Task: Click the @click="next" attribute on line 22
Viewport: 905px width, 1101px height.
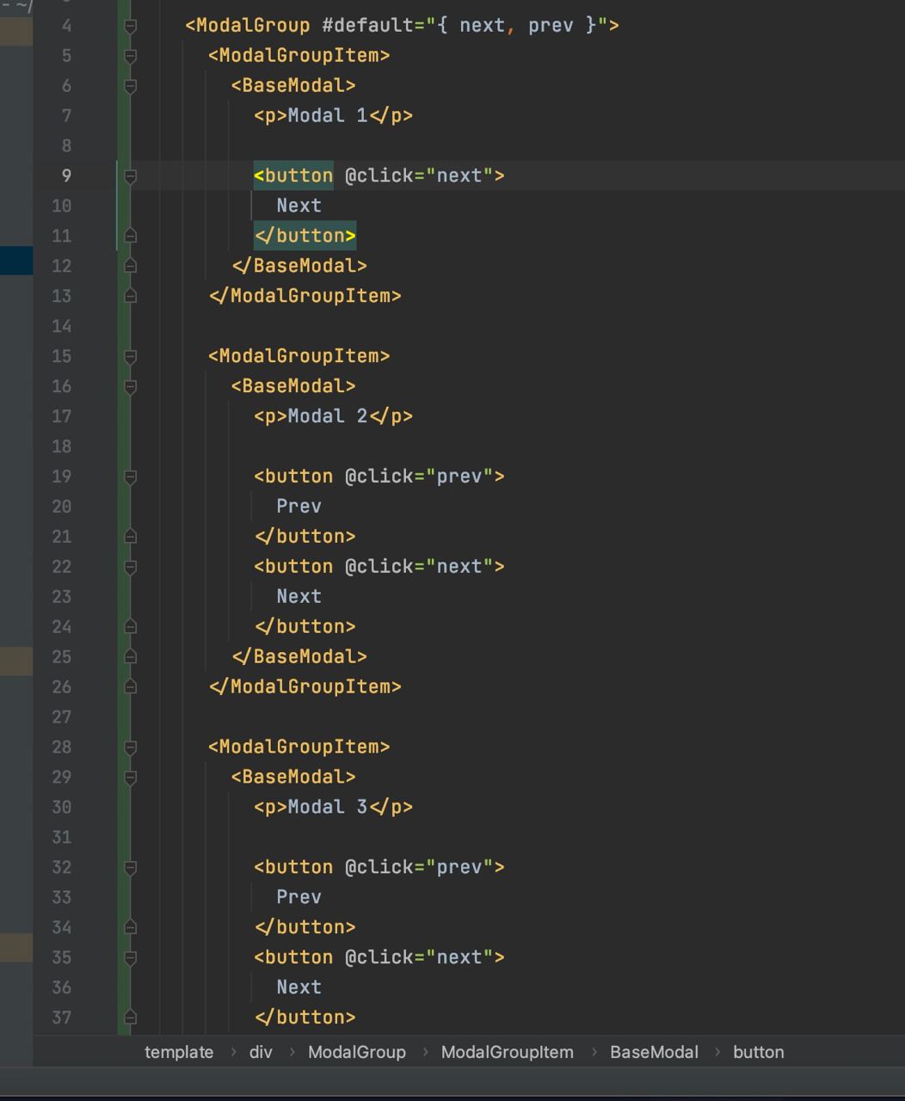Action: (419, 566)
